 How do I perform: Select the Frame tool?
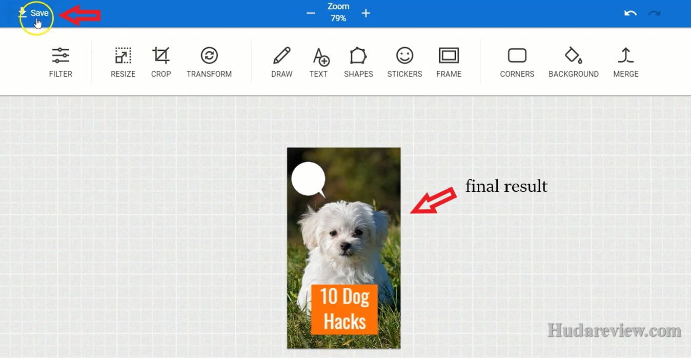[449, 63]
